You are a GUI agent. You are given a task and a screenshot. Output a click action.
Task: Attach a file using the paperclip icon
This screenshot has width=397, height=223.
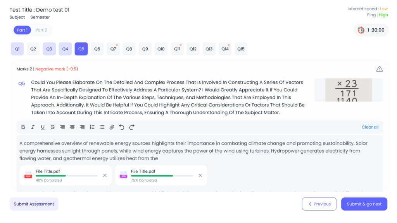[x=112, y=127]
